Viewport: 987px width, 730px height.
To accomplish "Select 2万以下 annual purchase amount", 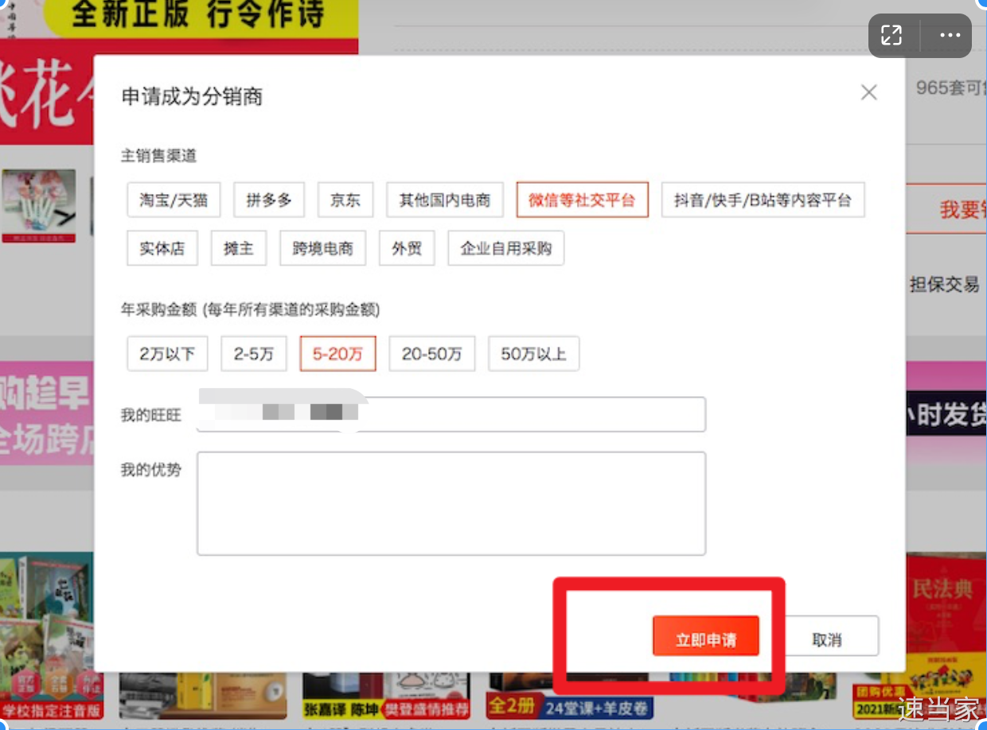I will click(x=167, y=354).
